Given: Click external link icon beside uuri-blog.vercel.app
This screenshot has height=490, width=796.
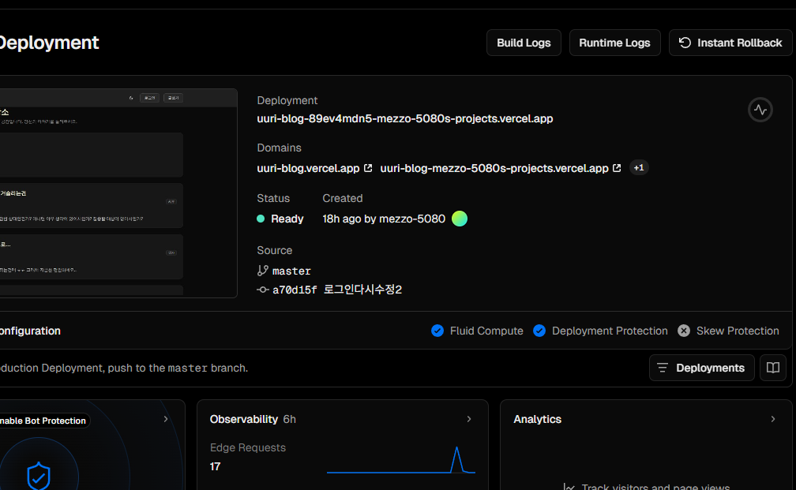Looking at the screenshot, I should [x=368, y=168].
